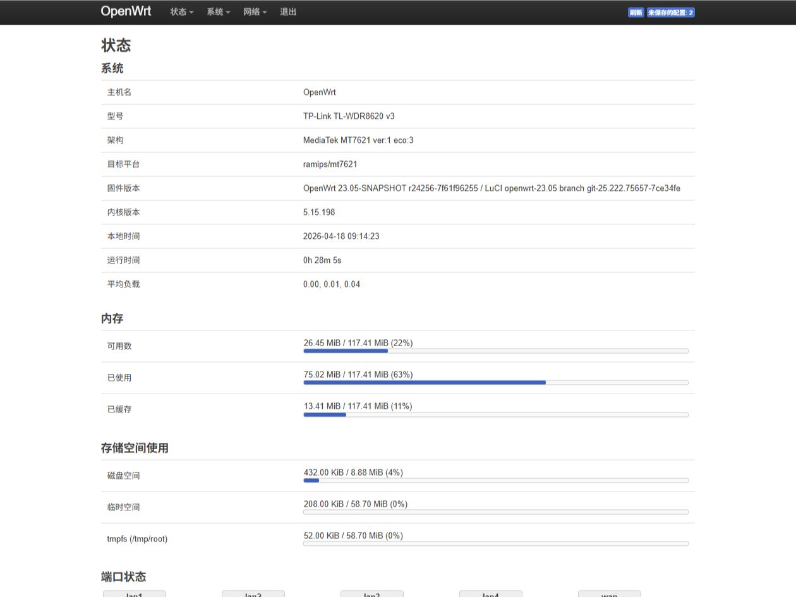Click load average 0.00, 0.01, 0.04
This screenshot has height=597, width=796.
[x=332, y=284]
